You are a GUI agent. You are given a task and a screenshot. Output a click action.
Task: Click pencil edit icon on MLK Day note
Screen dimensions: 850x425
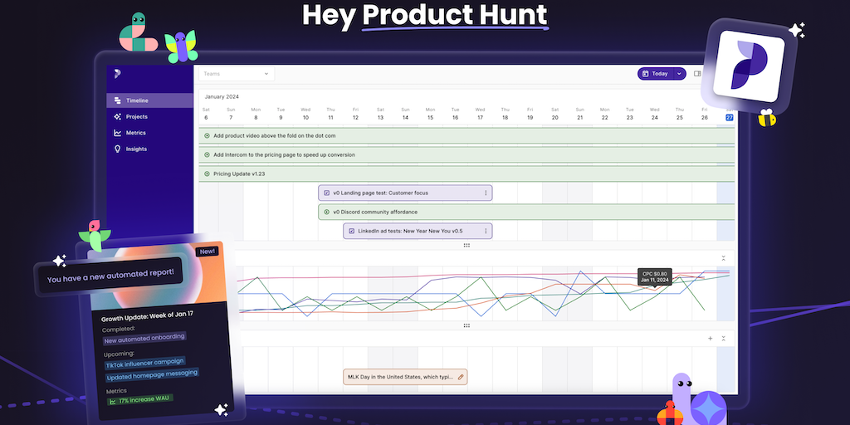[x=461, y=377]
